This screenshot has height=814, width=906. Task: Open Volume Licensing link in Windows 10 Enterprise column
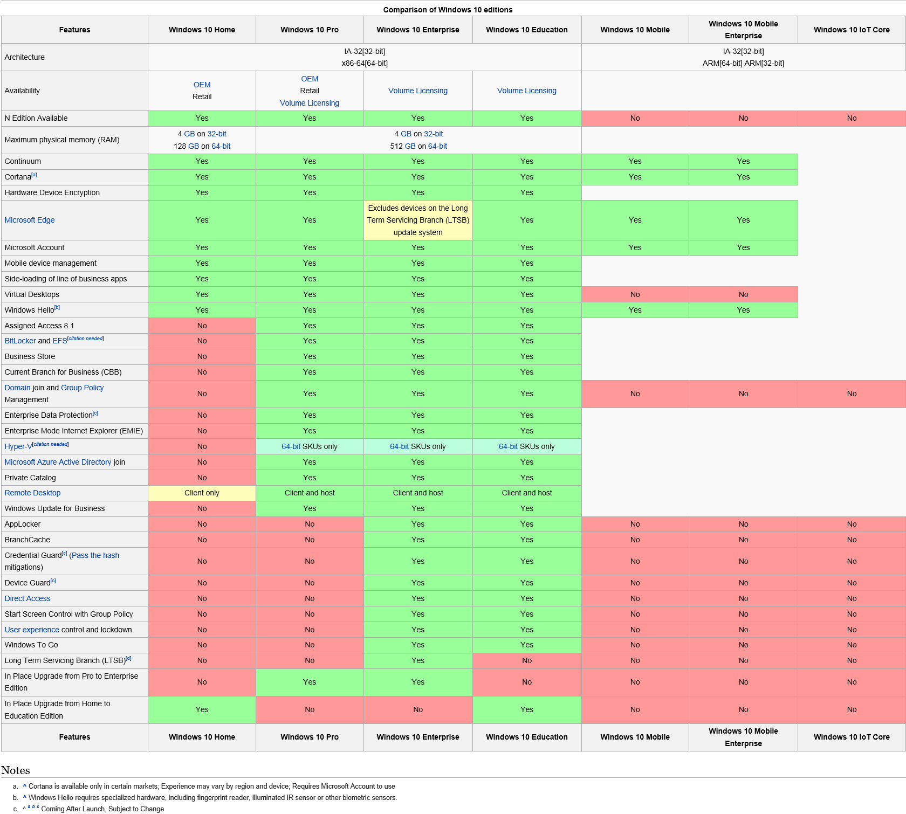click(x=418, y=91)
